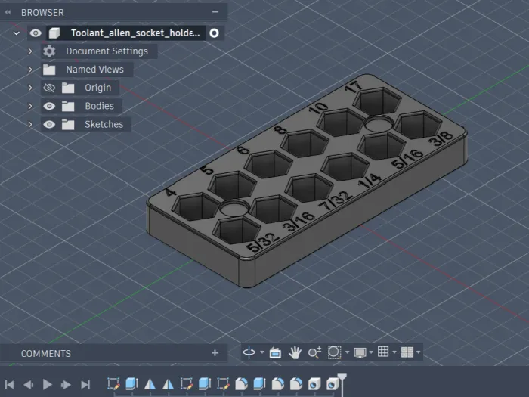Jump to the timeline end
Image resolution: width=529 pixels, height=397 pixels.
pos(85,384)
